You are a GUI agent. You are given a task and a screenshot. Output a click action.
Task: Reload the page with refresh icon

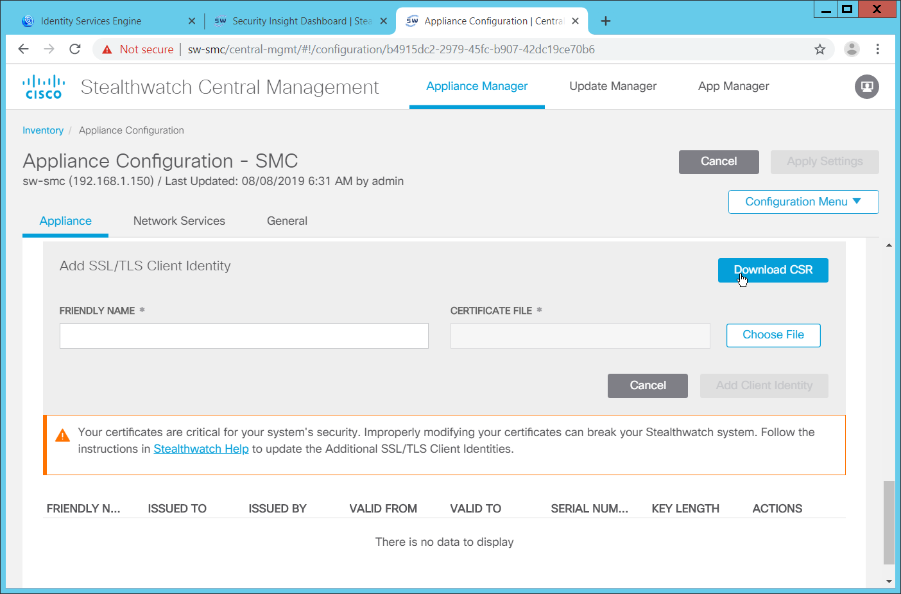(75, 49)
